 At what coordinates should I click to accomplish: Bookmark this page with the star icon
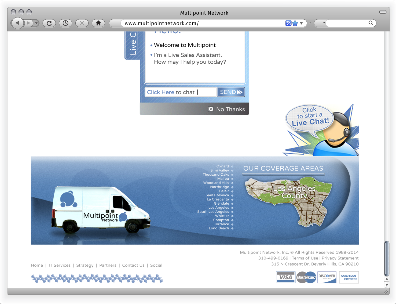coord(295,23)
